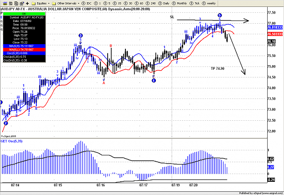
Task: Click the window settings toolbar icon
Action: [x=22, y=3]
